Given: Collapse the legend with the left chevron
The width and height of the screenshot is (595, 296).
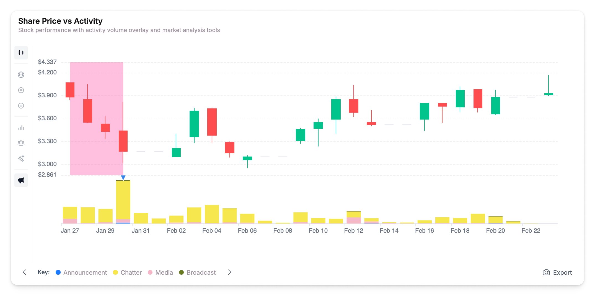Looking at the screenshot, I should pos(25,272).
